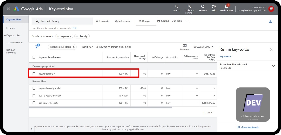281x135 pixels.
Task: Toggle the select-all keywords checkbox
Action: [x=34, y=57]
